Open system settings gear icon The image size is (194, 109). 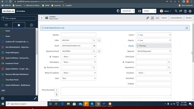[x=190, y=11]
